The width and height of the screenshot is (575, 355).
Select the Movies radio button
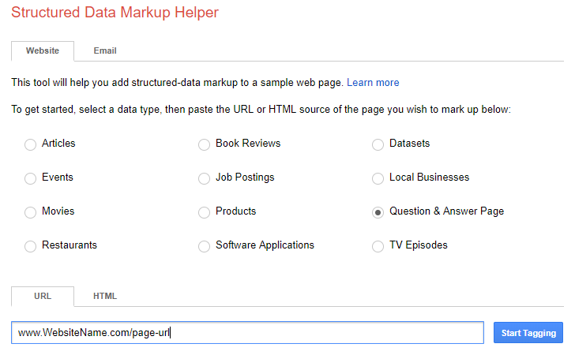click(31, 212)
